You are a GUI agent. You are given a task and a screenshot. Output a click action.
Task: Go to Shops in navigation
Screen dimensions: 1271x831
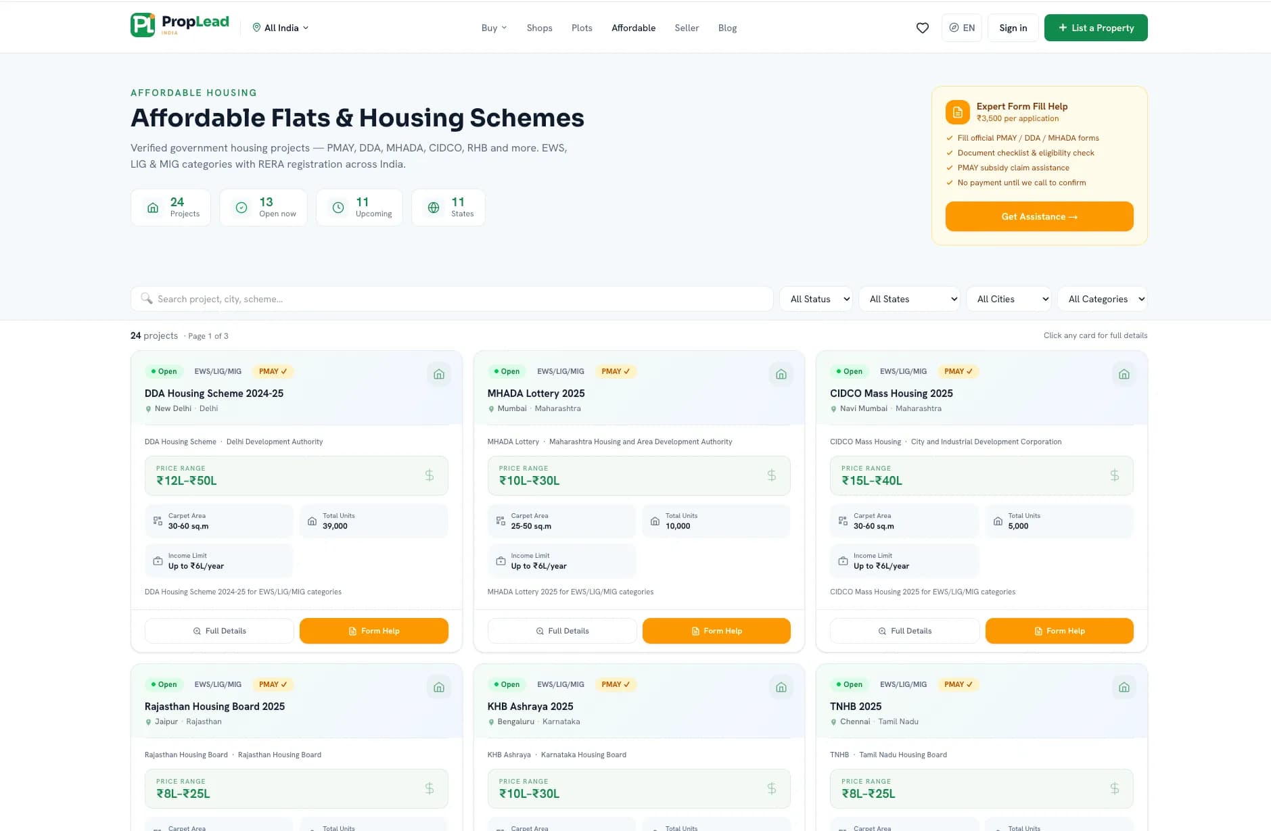pyautogui.click(x=540, y=28)
